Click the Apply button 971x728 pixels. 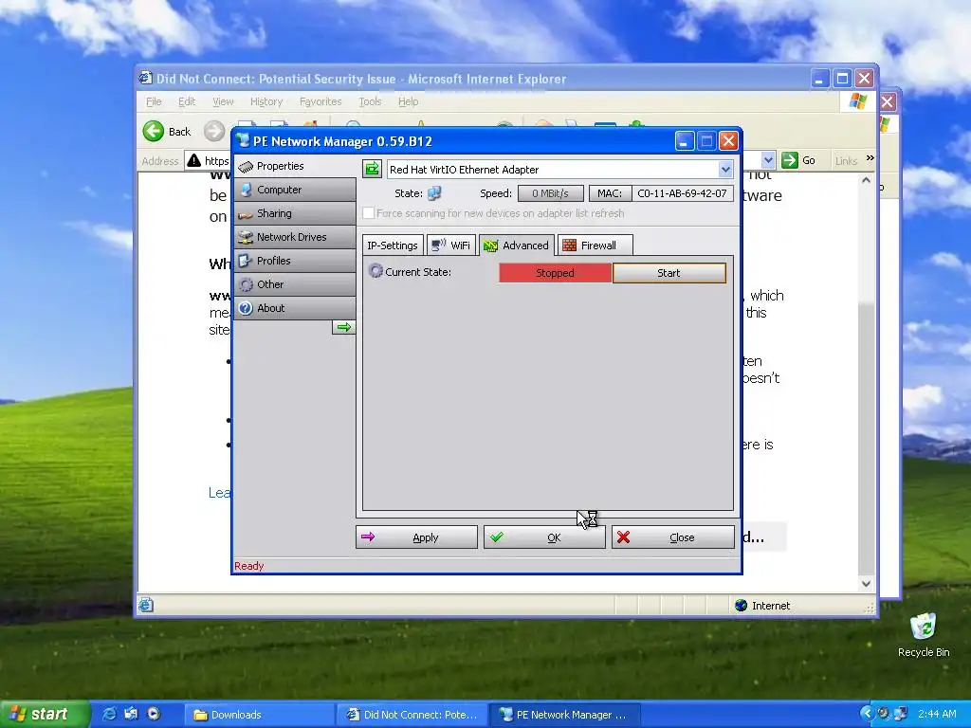[x=416, y=537]
